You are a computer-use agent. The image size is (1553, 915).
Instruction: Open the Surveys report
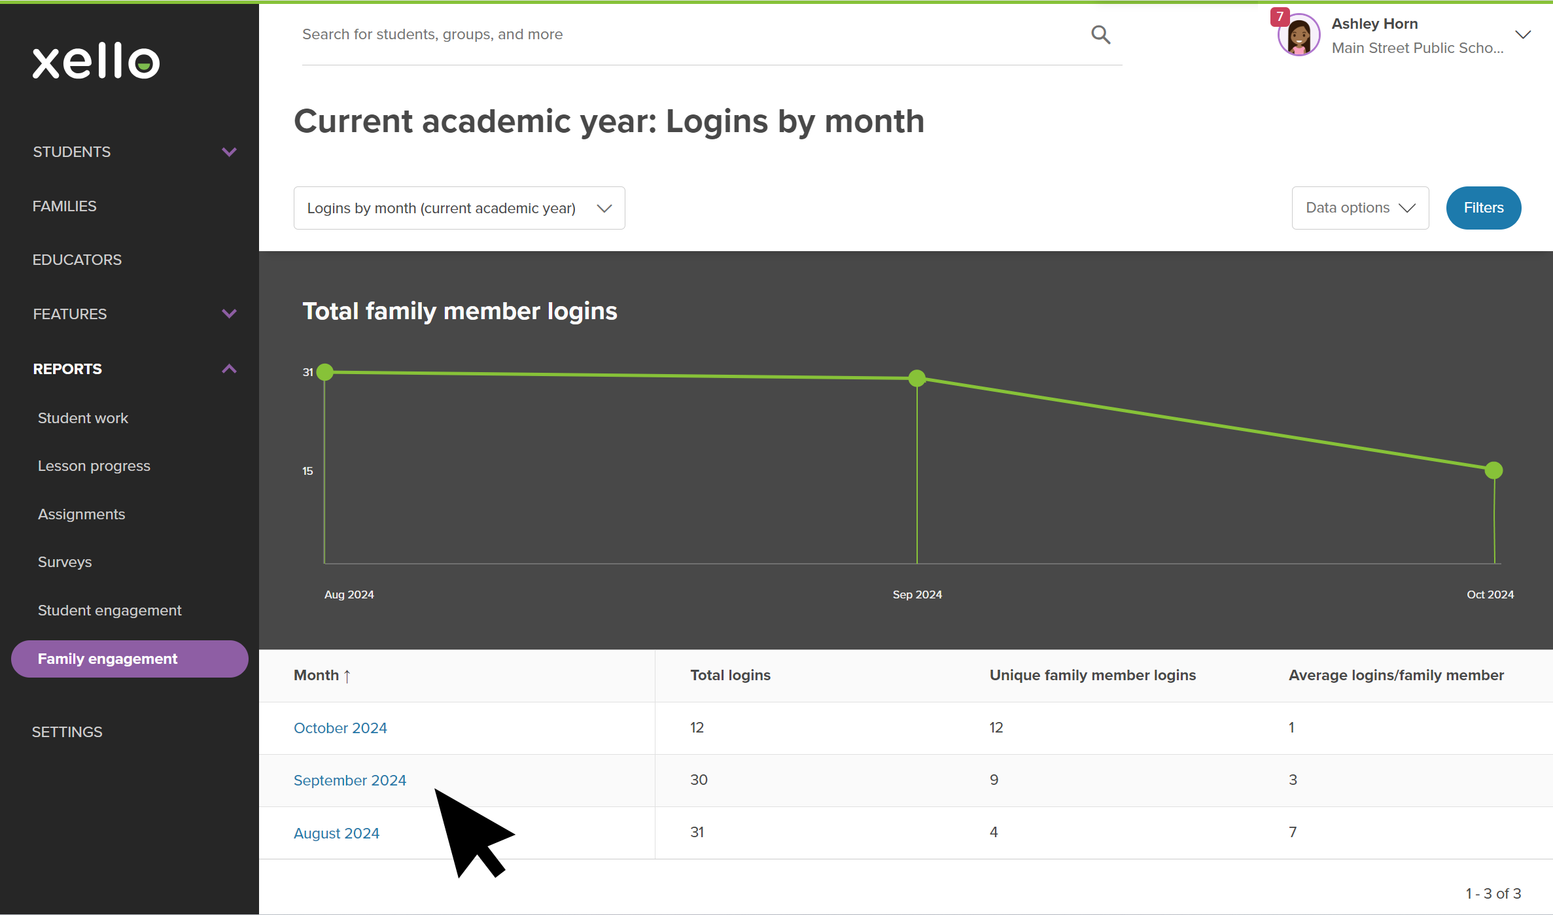coord(65,562)
